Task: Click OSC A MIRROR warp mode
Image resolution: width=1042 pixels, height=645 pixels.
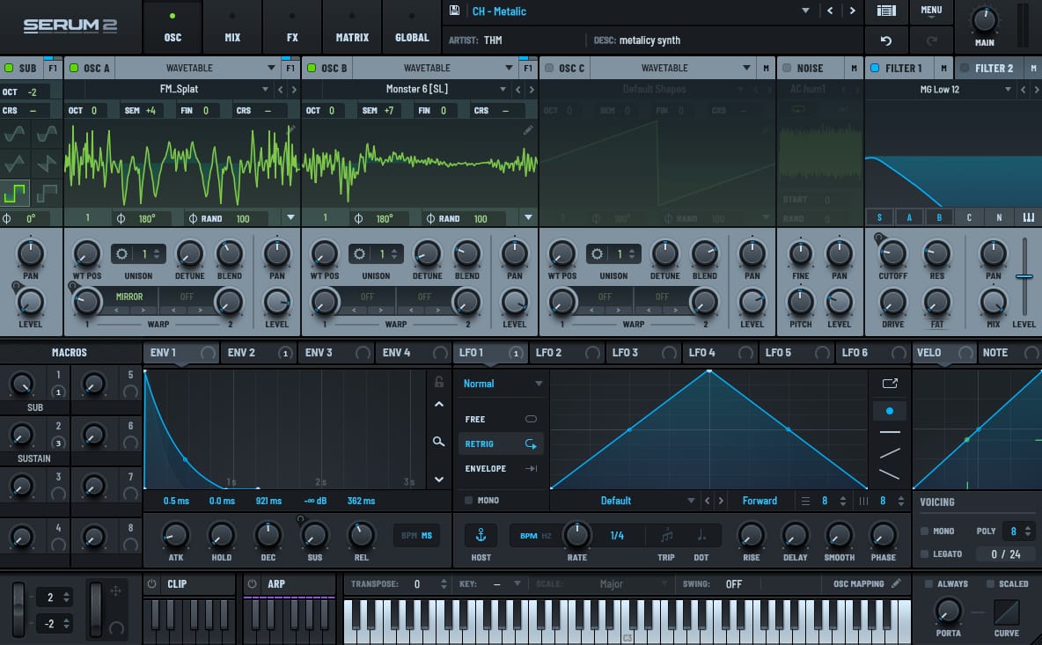Action: coord(129,297)
